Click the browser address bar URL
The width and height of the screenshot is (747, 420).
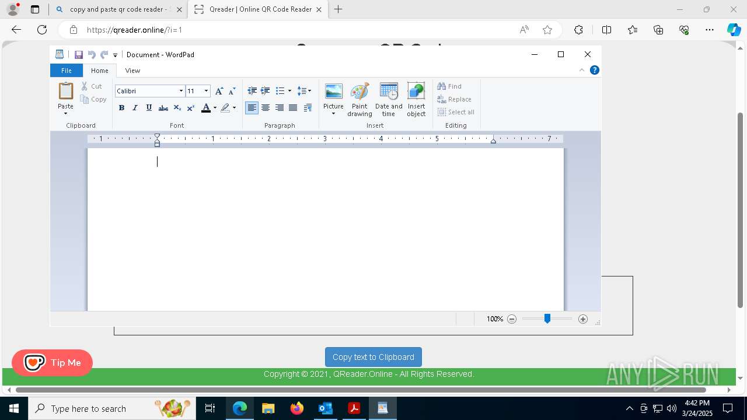[x=135, y=30]
